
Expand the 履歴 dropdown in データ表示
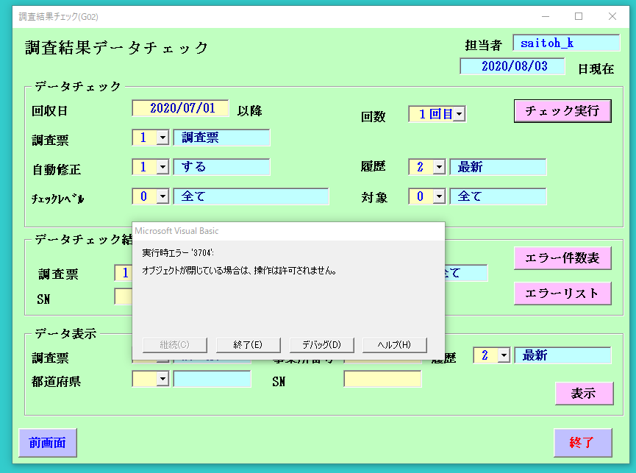tap(504, 355)
